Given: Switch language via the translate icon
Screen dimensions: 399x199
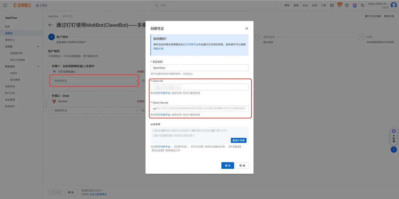Looking at the screenshot, I should [x=363, y=5].
